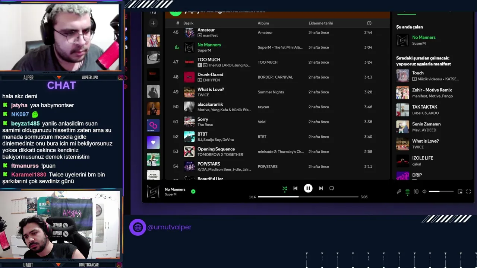The height and width of the screenshot is (268, 477).
Task: Open the Liked Songs heart playlist
Action: (153, 143)
